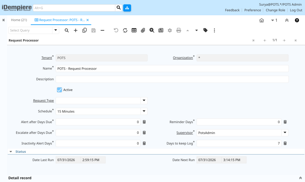
Task: Open the Report newspaper icon
Action: pyautogui.click(x=161, y=30)
